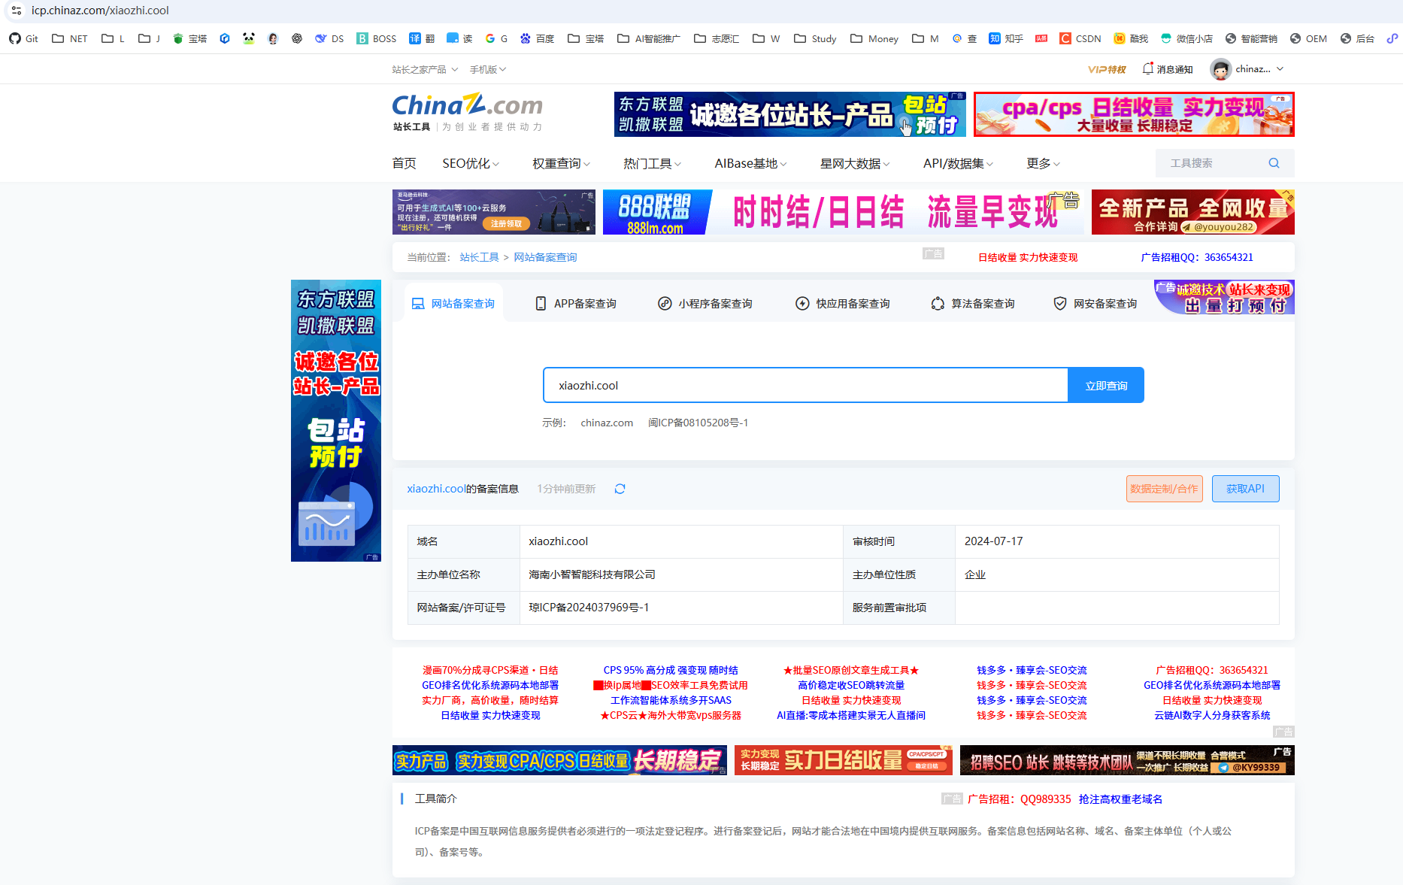Switch to the 小程序备案查询 tab
The image size is (1403, 885).
click(705, 303)
